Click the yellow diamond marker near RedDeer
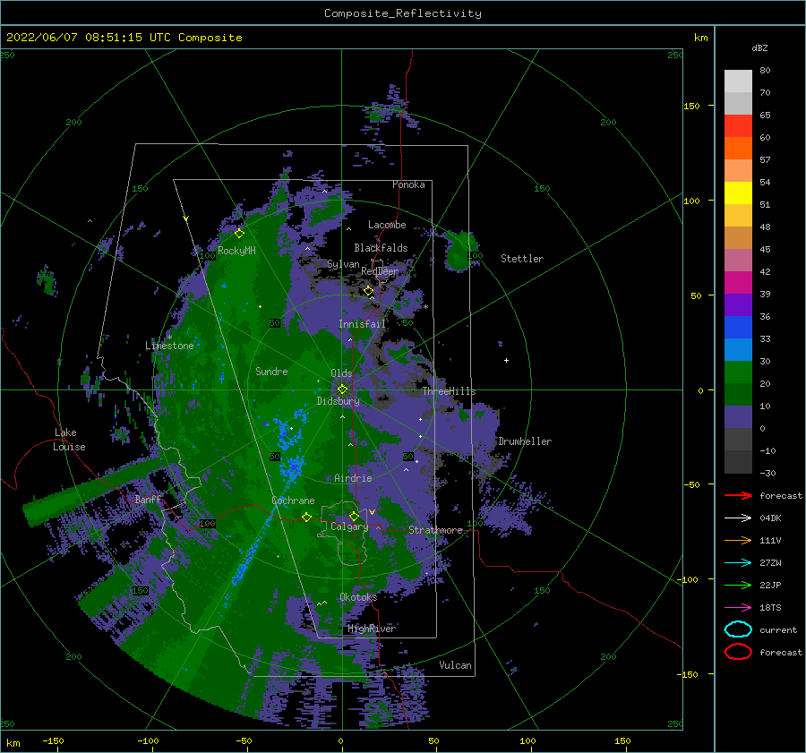The height and width of the screenshot is (753, 806). [368, 291]
